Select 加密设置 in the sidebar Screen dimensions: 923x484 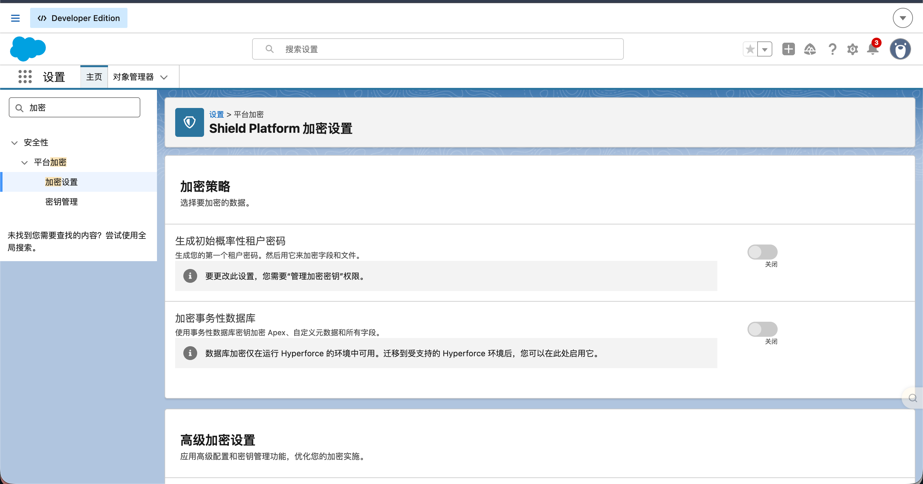tap(61, 182)
